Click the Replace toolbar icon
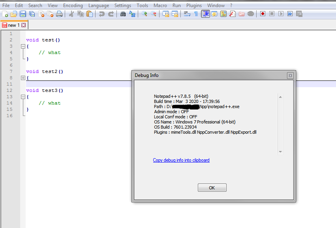336x228 pixels. click(x=132, y=14)
